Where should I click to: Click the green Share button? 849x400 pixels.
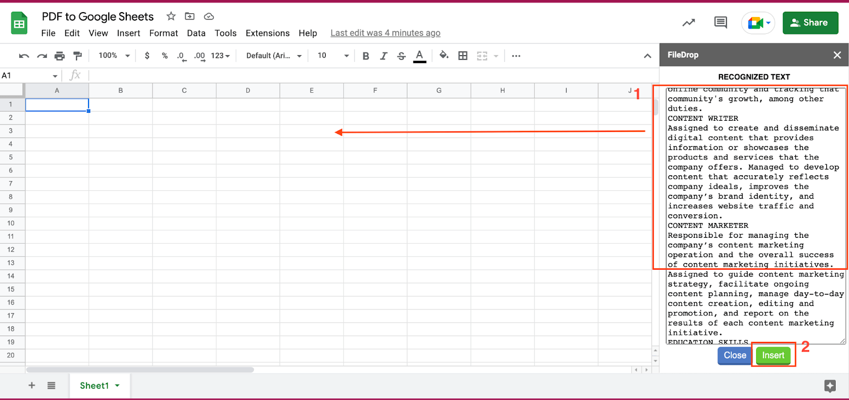pos(810,23)
